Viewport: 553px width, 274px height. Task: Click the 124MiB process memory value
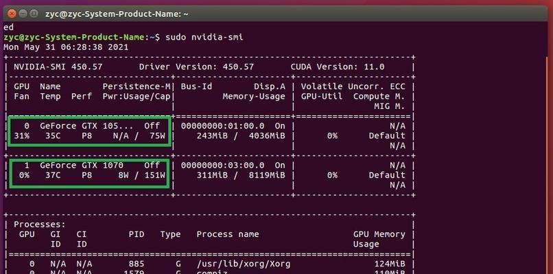tap(390, 264)
